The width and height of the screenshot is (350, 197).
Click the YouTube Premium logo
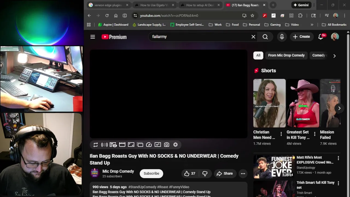(114, 37)
